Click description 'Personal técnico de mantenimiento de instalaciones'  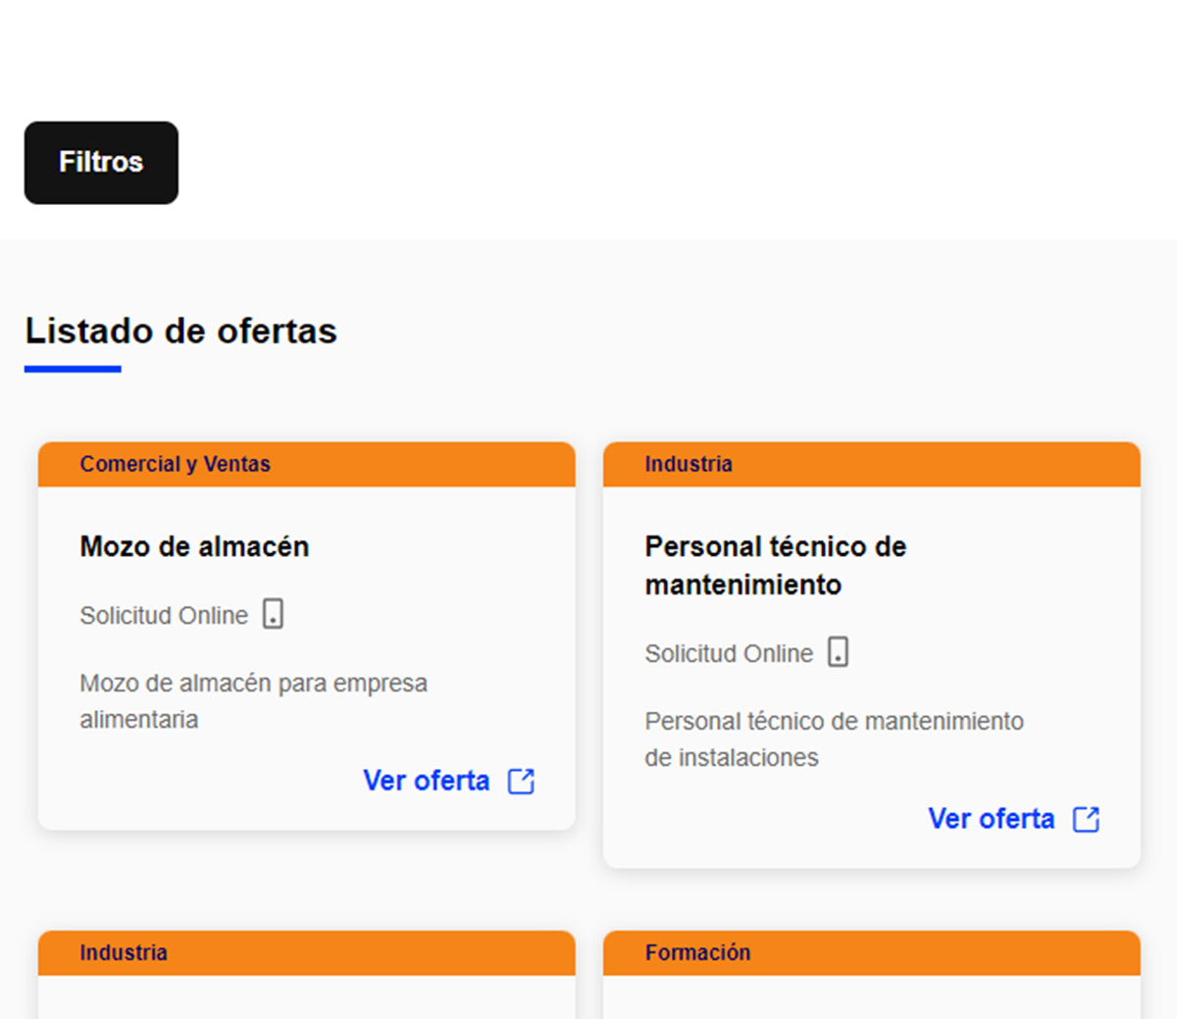click(834, 739)
